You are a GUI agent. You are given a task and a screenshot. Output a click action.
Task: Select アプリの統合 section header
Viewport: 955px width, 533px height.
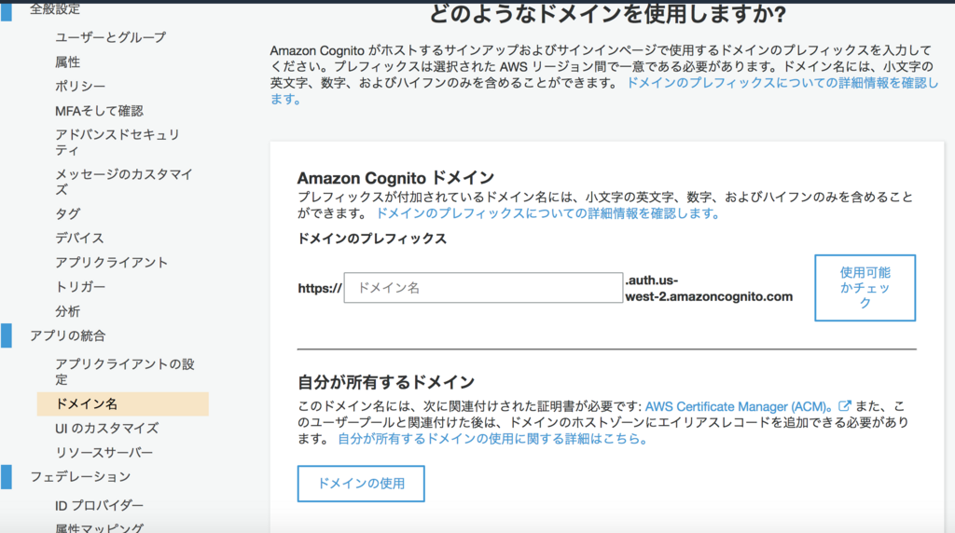[x=67, y=335]
